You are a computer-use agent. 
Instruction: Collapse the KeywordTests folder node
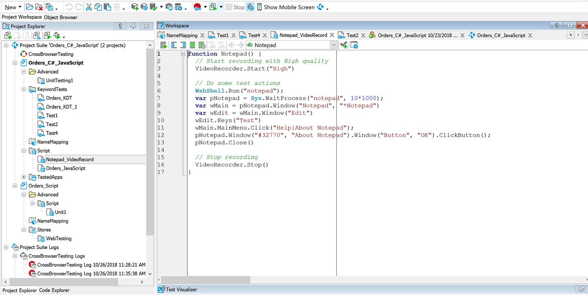24,89
